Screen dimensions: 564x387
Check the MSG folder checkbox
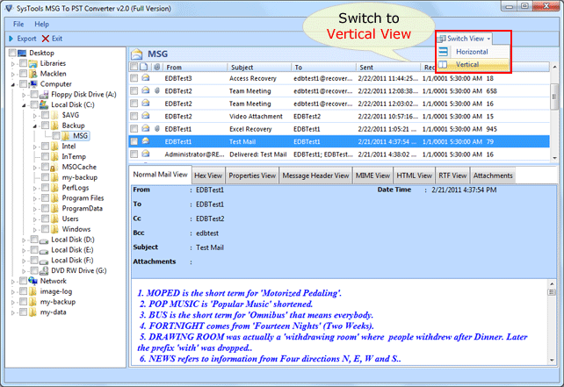pyautogui.click(x=56, y=136)
